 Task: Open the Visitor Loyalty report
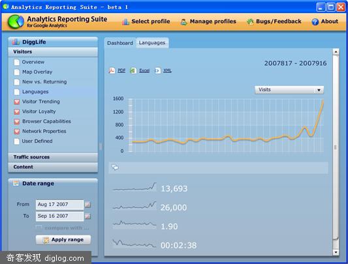(39, 111)
